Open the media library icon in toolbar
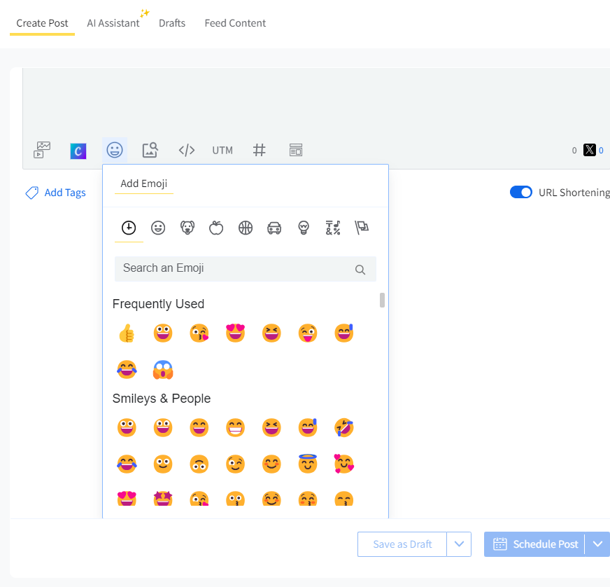Image resolution: width=610 pixels, height=587 pixels. click(43, 150)
